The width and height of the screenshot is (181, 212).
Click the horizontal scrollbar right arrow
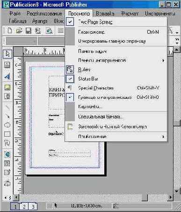click(171, 197)
